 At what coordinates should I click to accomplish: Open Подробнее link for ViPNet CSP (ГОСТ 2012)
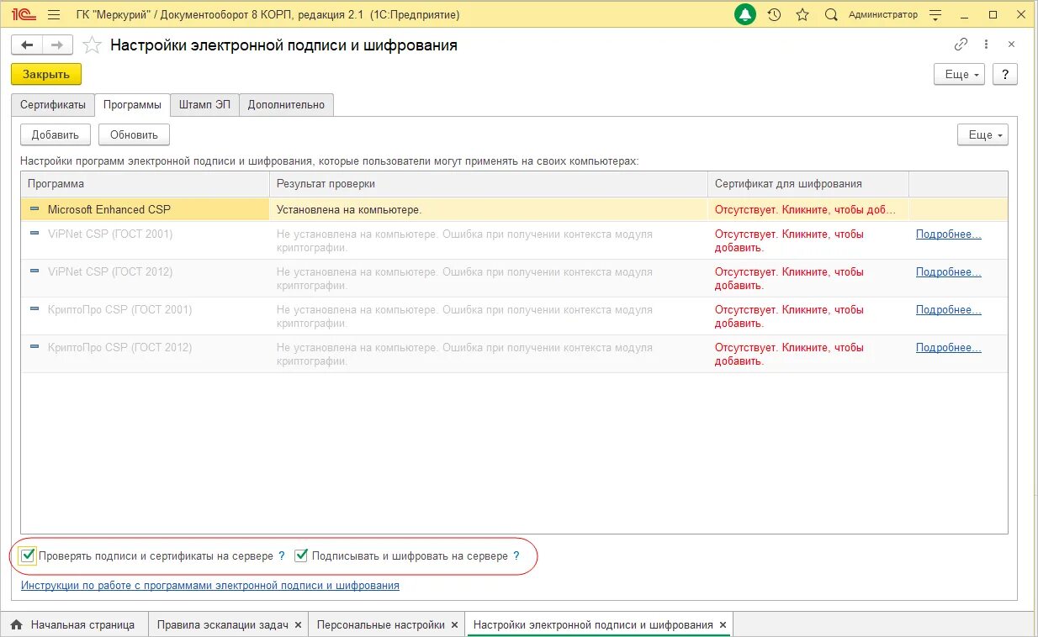click(x=949, y=272)
